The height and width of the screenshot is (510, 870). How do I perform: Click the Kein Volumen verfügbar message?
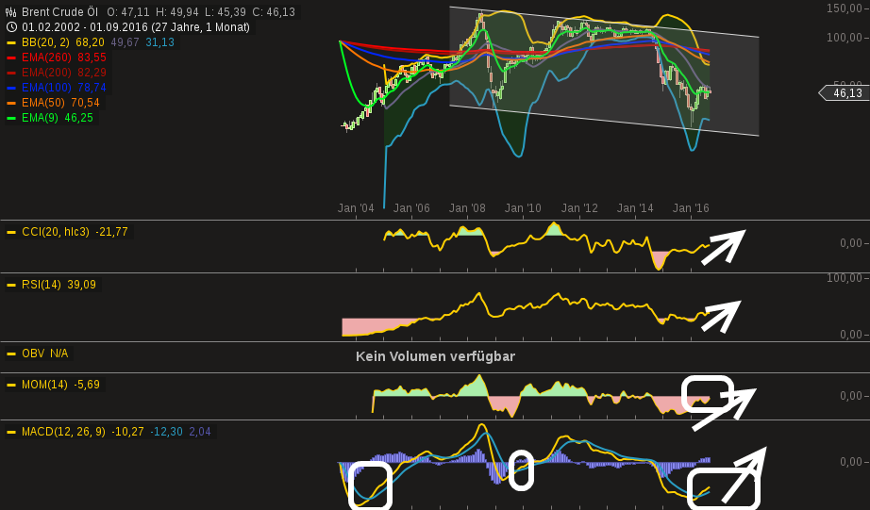[x=436, y=356]
